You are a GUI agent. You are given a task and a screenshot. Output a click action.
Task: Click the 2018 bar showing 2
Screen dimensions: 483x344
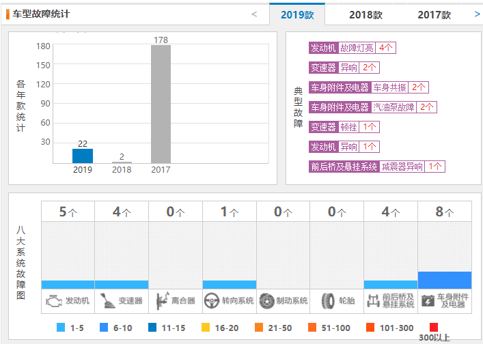point(122,162)
